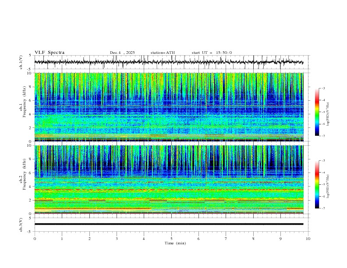Screen dimensions: 347x268
Task: Select the "ch.3(V)" axis label
Action: click(21, 225)
